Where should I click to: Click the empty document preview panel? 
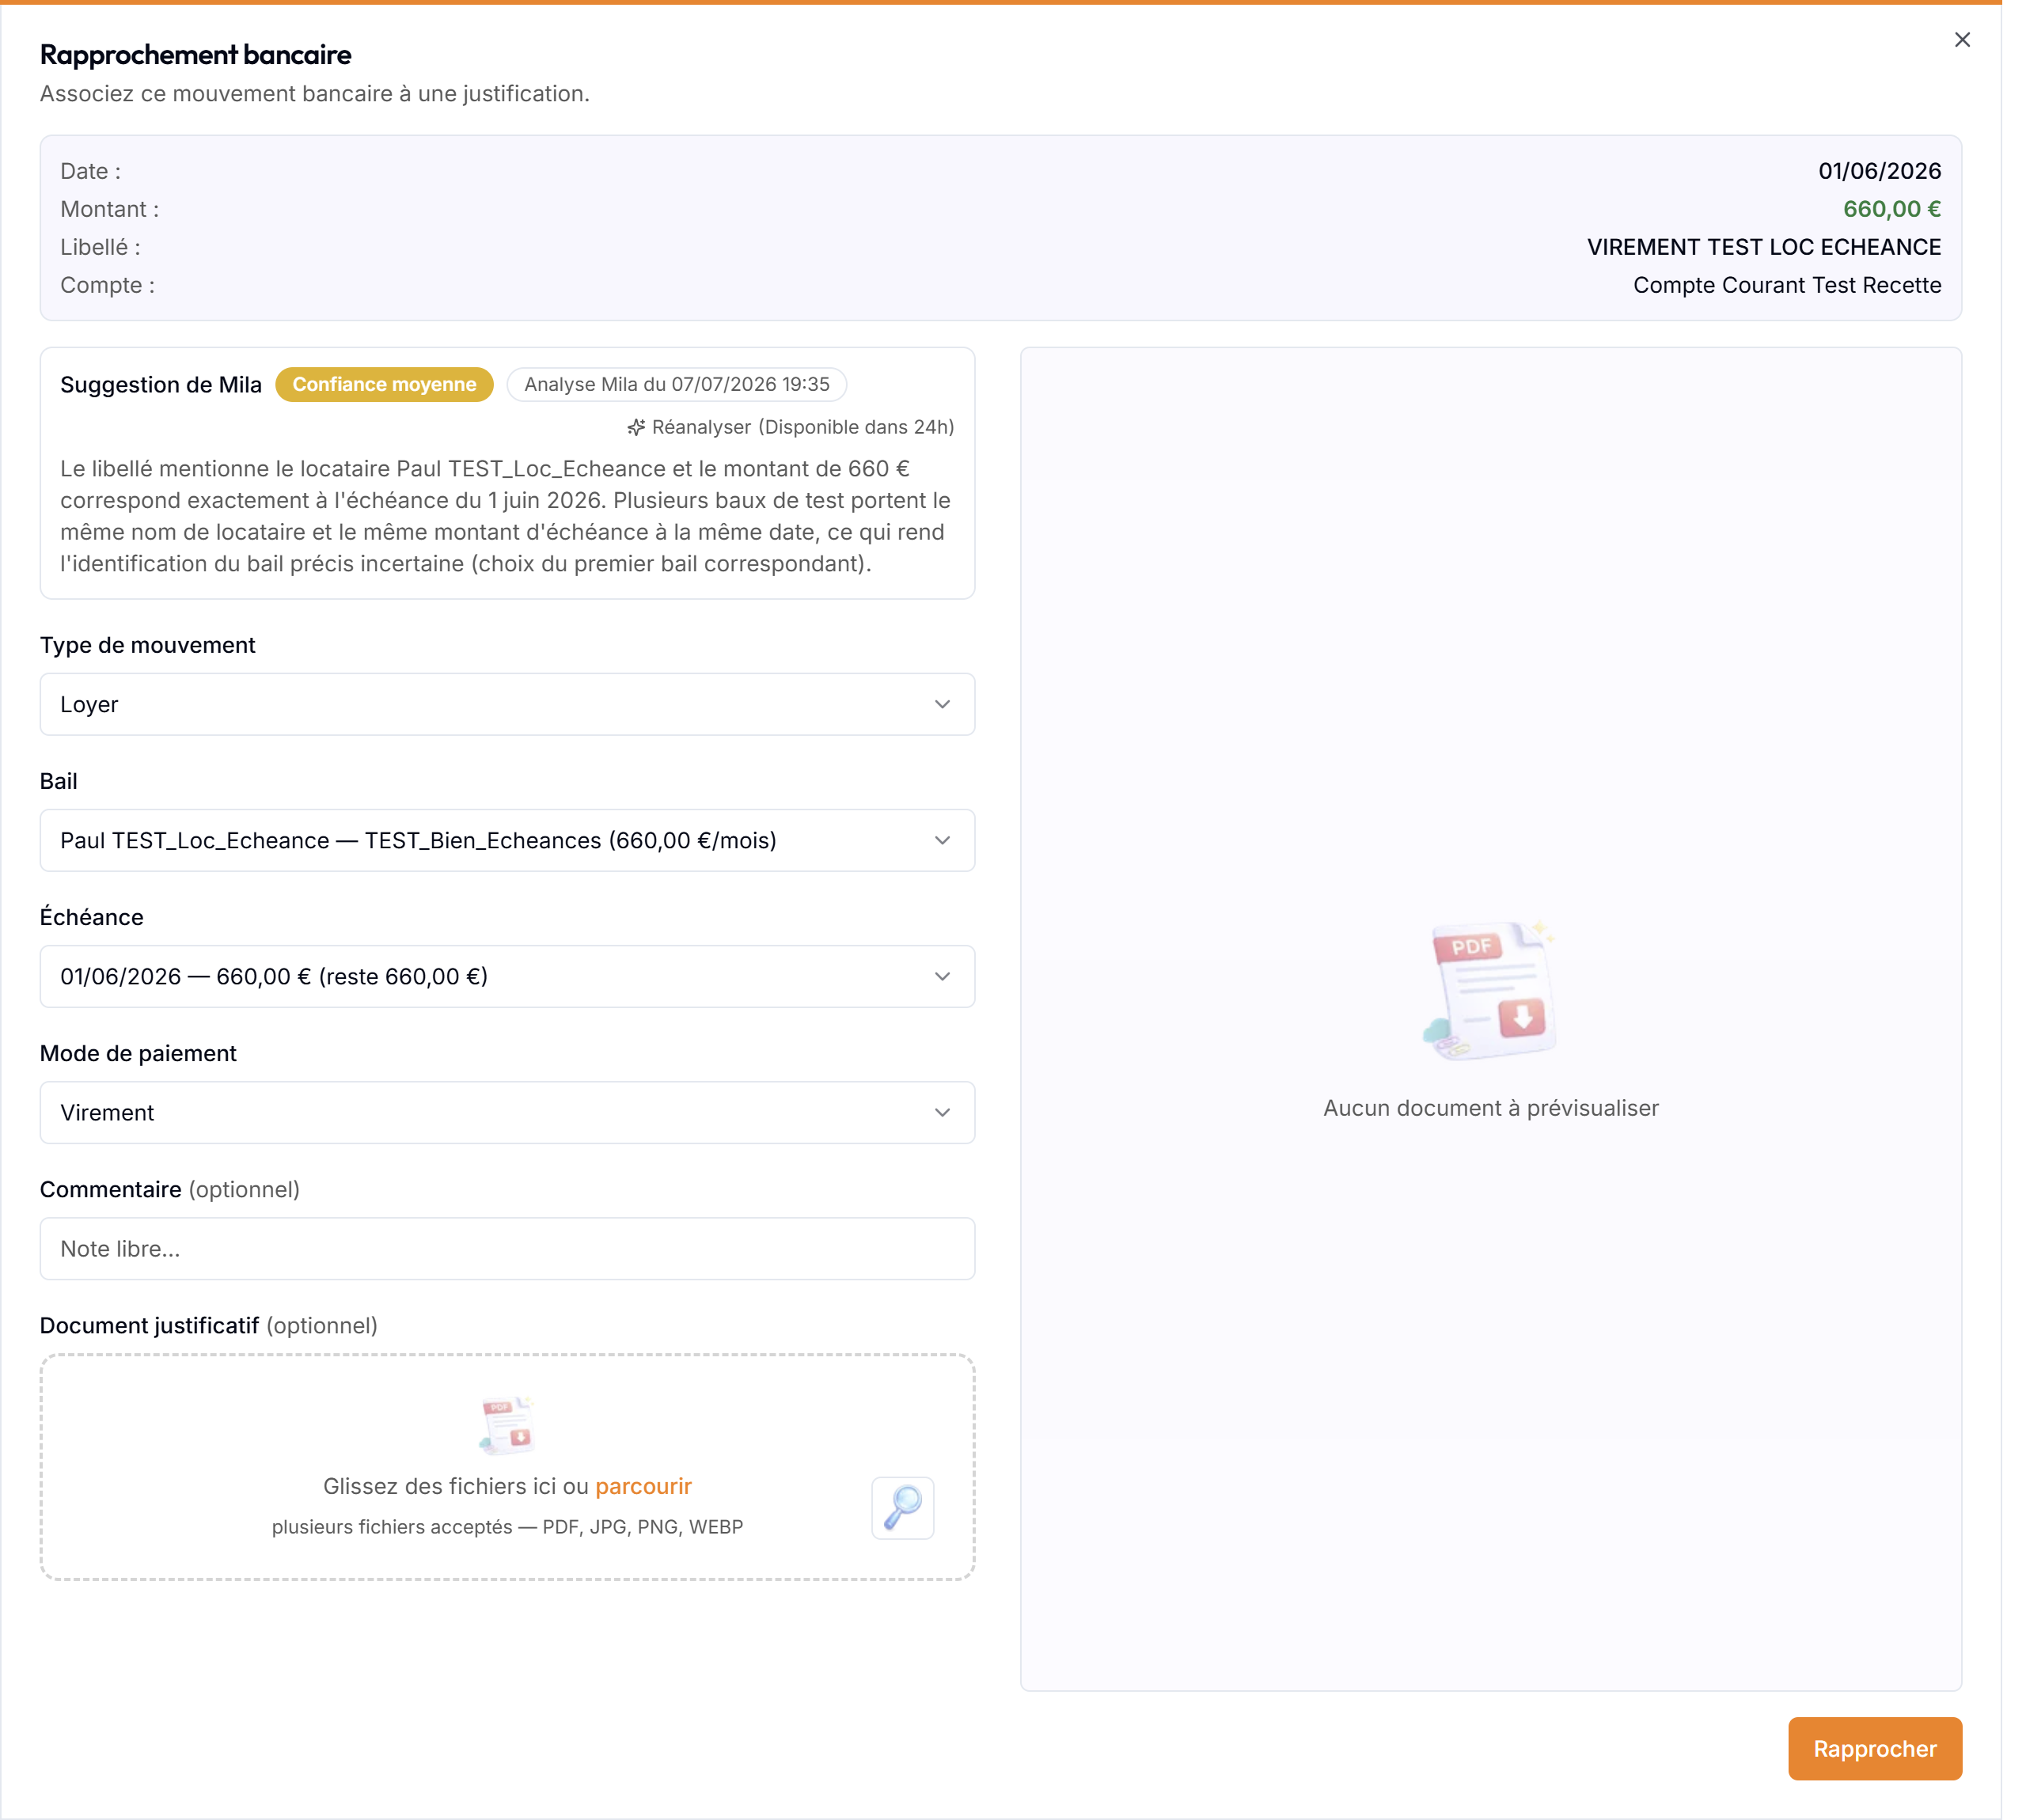click(1490, 1019)
